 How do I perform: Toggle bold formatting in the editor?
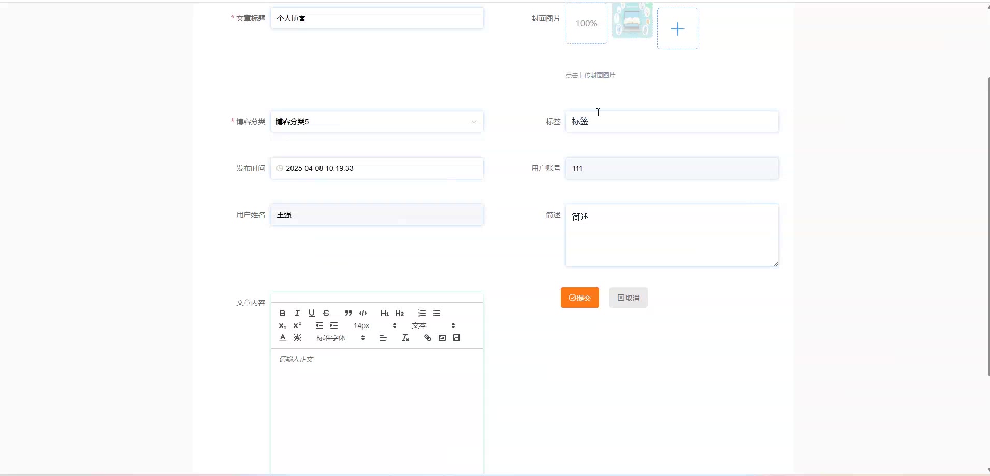tap(282, 313)
